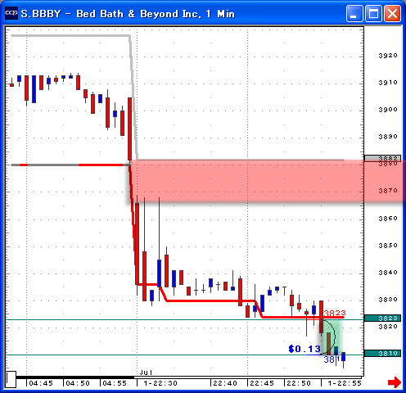The width and height of the screenshot is (406, 393).
Task: Click the window title S.BBBY - Bed Bath & Beyond
Action: (x=128, y=14)
